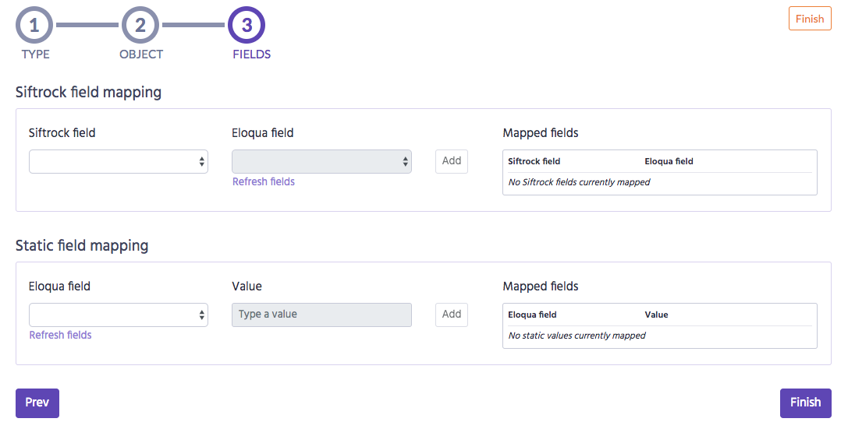Open the Siftrock field dropdown
Screen dimensions: 848x422
click(119, 161)
